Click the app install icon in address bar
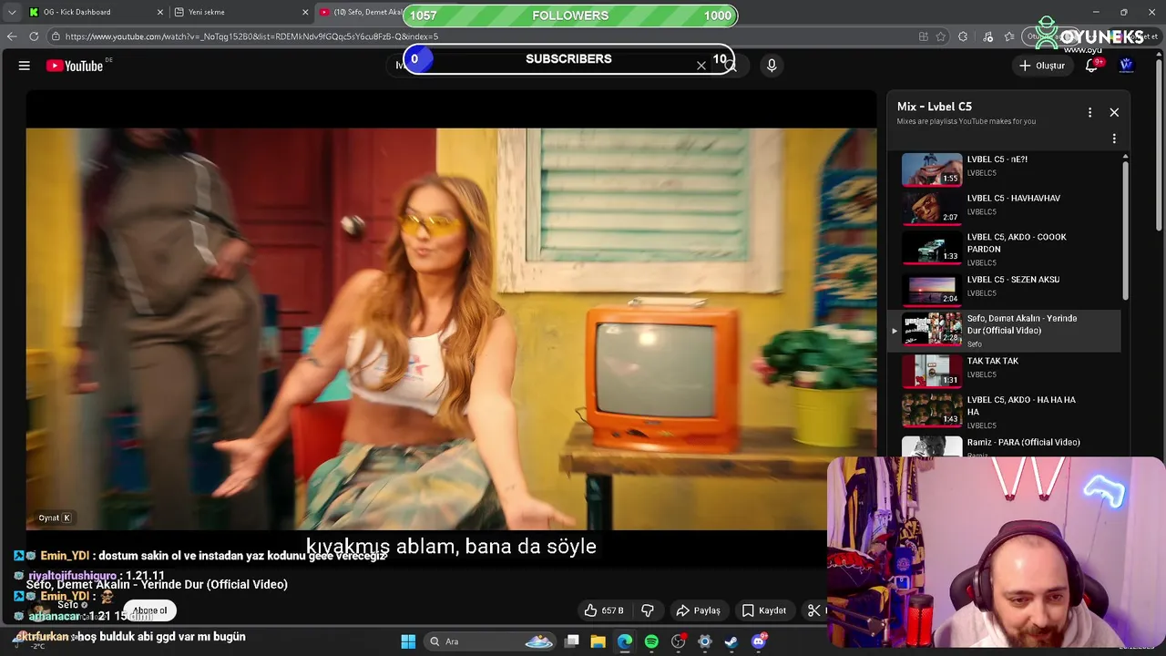Viewport: 1166px width, 656px height. pyautogui.click(x=924, y=36)
